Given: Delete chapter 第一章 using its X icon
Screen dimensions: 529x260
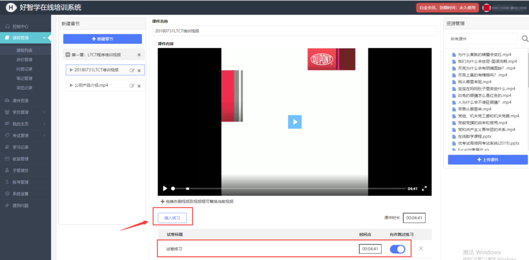Looking at the screenshot, I should coord(139,55).
